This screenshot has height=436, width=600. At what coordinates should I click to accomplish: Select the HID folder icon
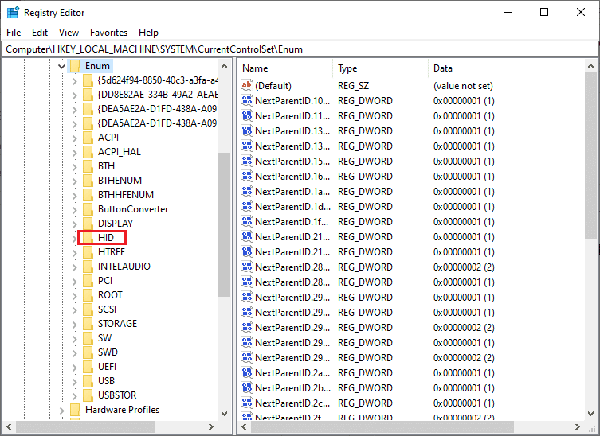(x=88, y=238)
